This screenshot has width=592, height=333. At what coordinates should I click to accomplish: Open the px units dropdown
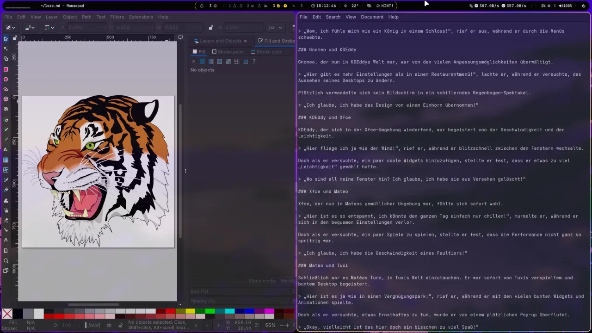click(275, 28)
